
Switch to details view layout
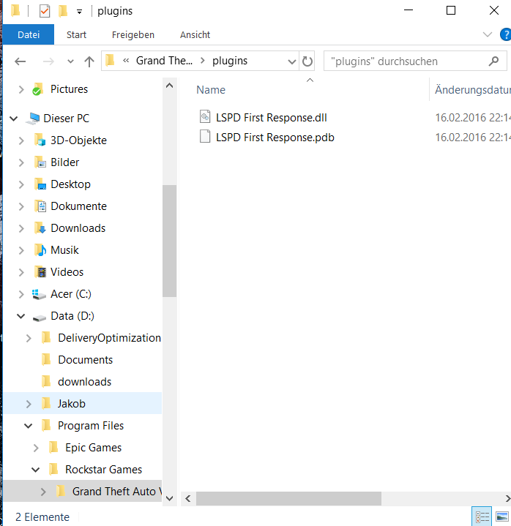pyautogui.click(x=482, y=516)
